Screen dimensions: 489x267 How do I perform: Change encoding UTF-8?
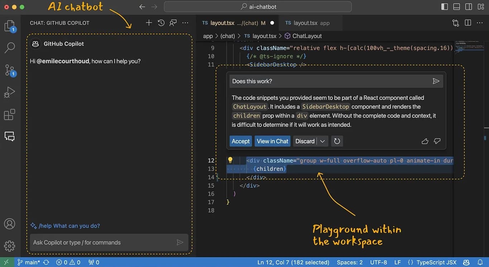tap(378, 262)
